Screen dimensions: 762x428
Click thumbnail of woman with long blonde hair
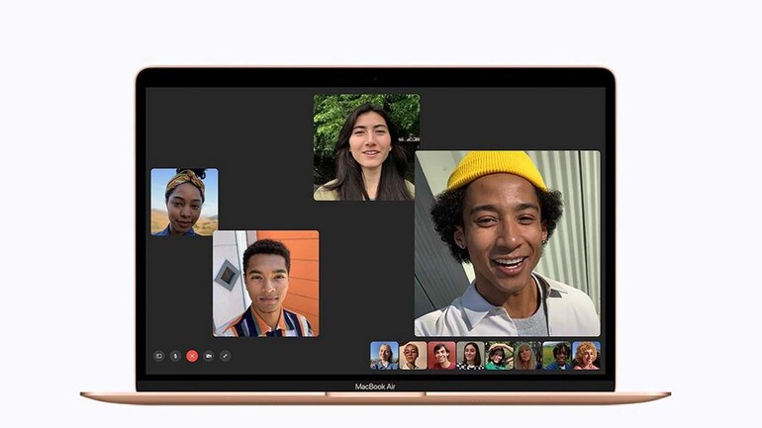point(527,355)
